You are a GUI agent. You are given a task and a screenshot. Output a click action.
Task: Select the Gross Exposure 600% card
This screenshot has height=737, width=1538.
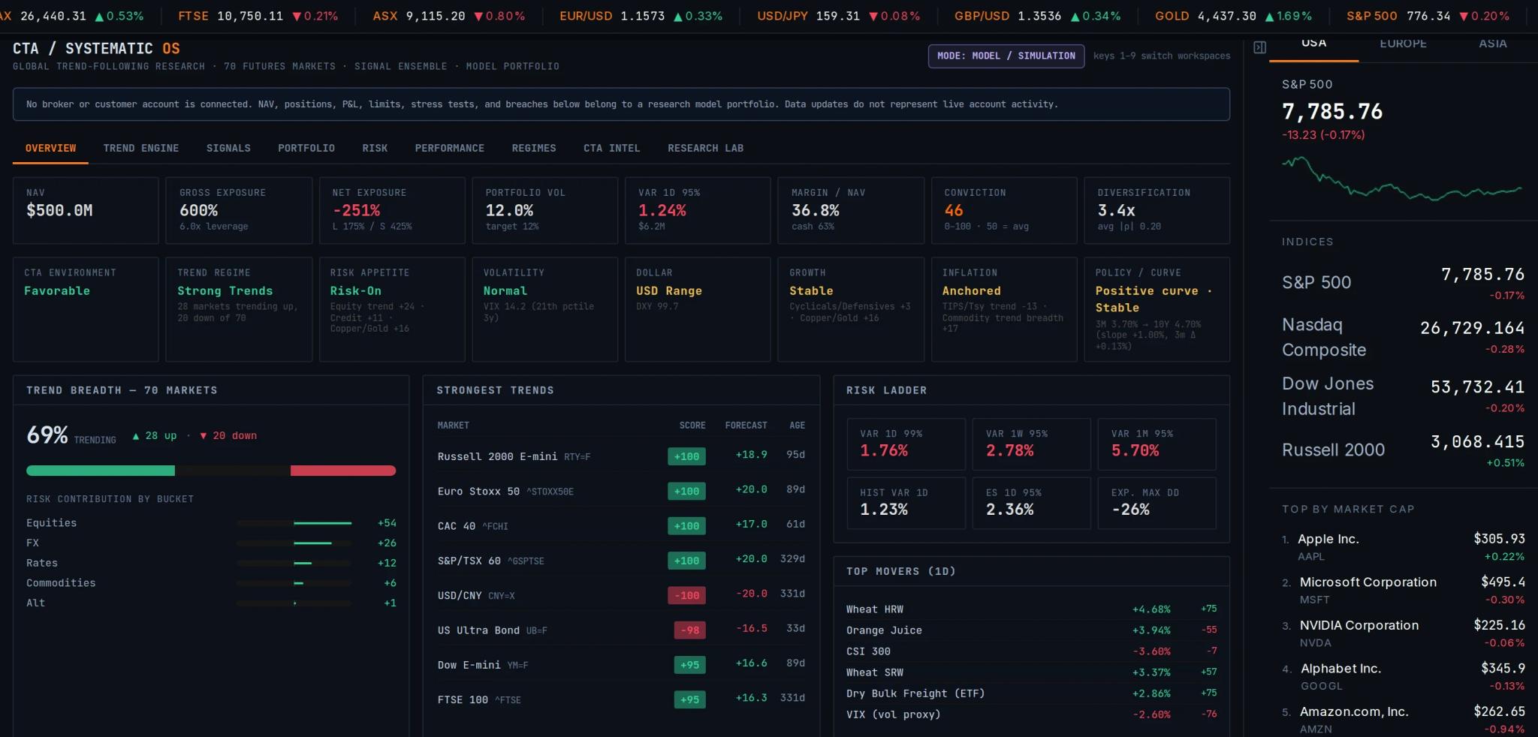tap(239, 210)
